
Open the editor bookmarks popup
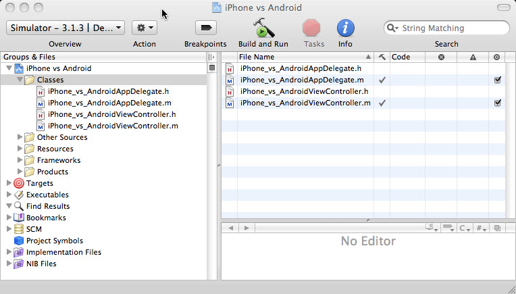pos(432,228)
